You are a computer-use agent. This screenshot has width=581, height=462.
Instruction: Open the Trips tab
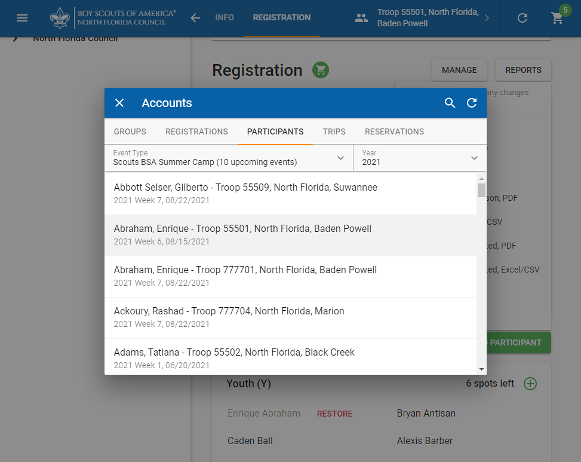click(334, 131)
